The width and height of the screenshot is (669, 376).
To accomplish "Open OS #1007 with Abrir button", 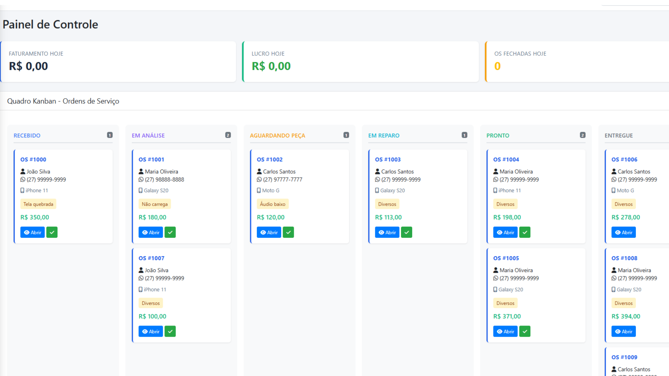I will click(x=151, y=331).
